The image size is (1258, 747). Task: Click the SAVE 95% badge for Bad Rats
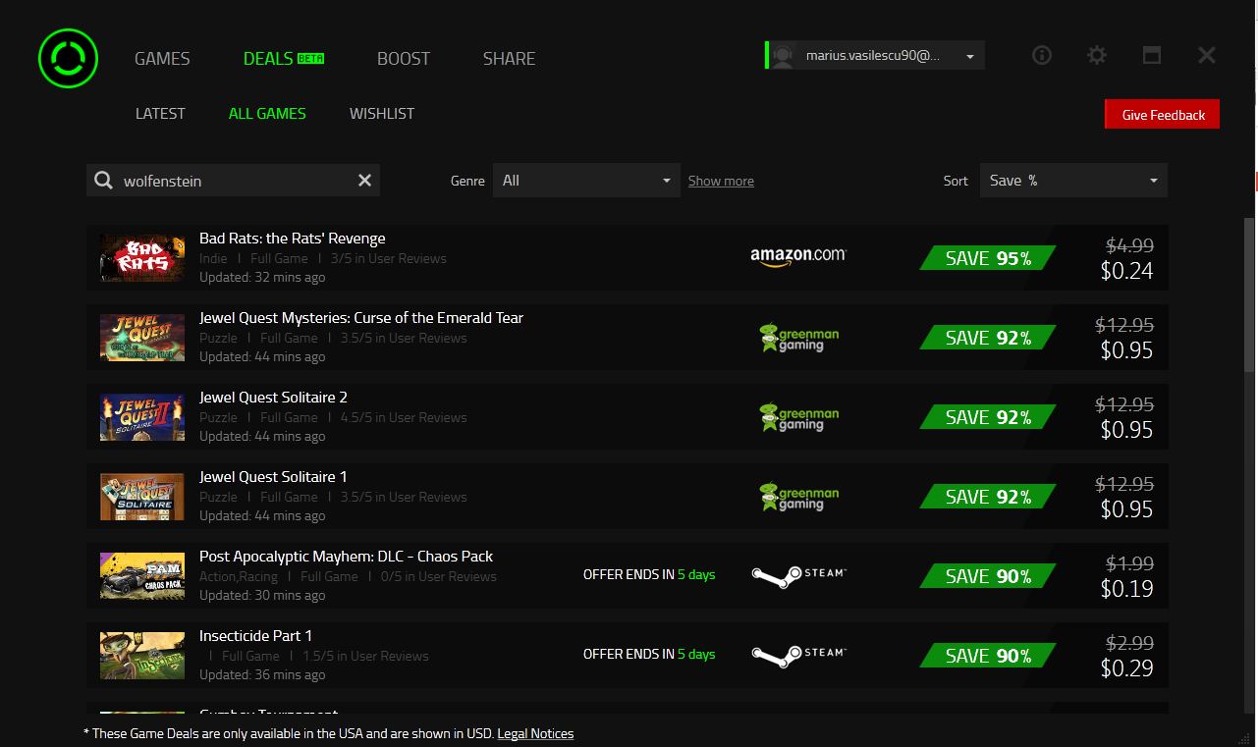[x=988, y=258]
